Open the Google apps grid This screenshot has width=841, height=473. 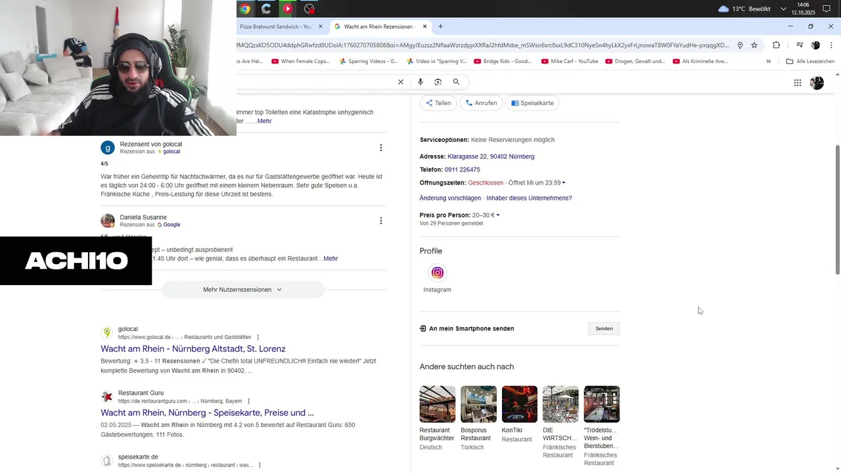pyautogui.click(x=798, y=83)
